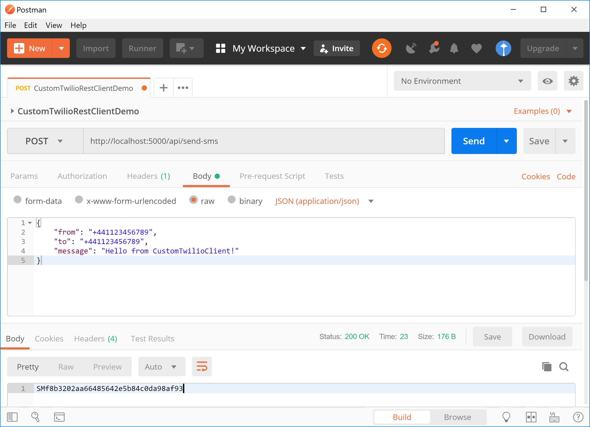Switch to Browse mode
590x427 pixels.
[x=457, y=417]
